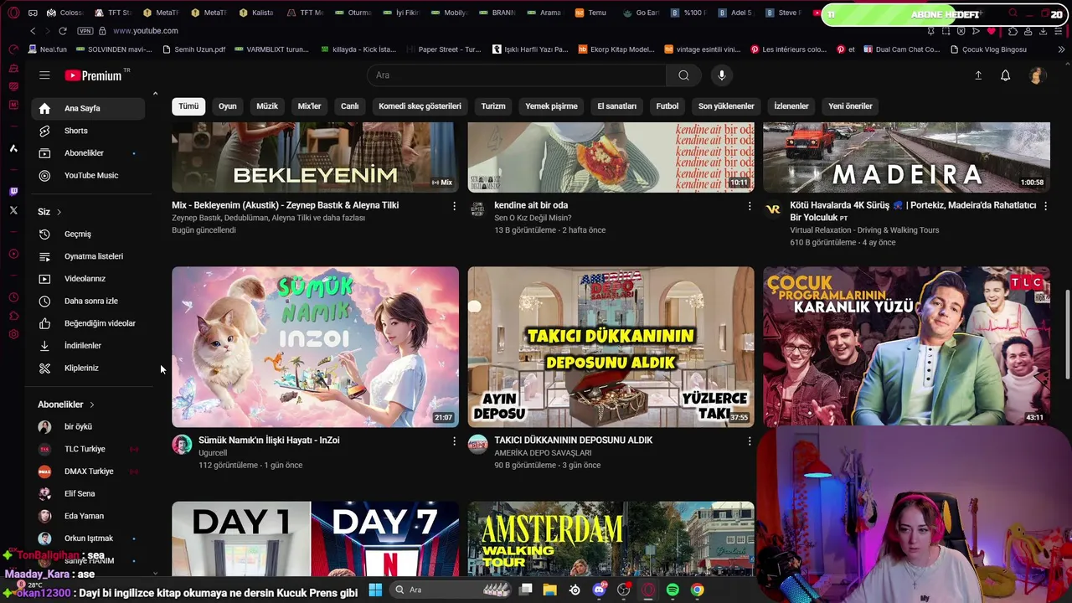Open YouTube Music in the sidebar
The image size is (1072, 603).
coord(88,175)
